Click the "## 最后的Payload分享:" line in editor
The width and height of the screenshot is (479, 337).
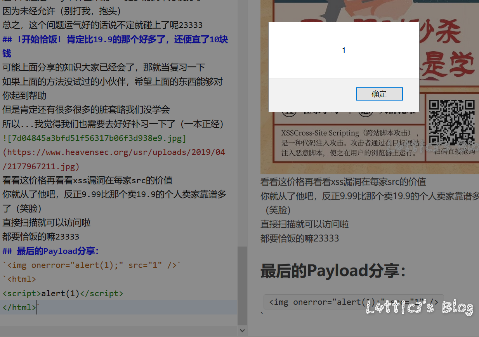(51, 251)
